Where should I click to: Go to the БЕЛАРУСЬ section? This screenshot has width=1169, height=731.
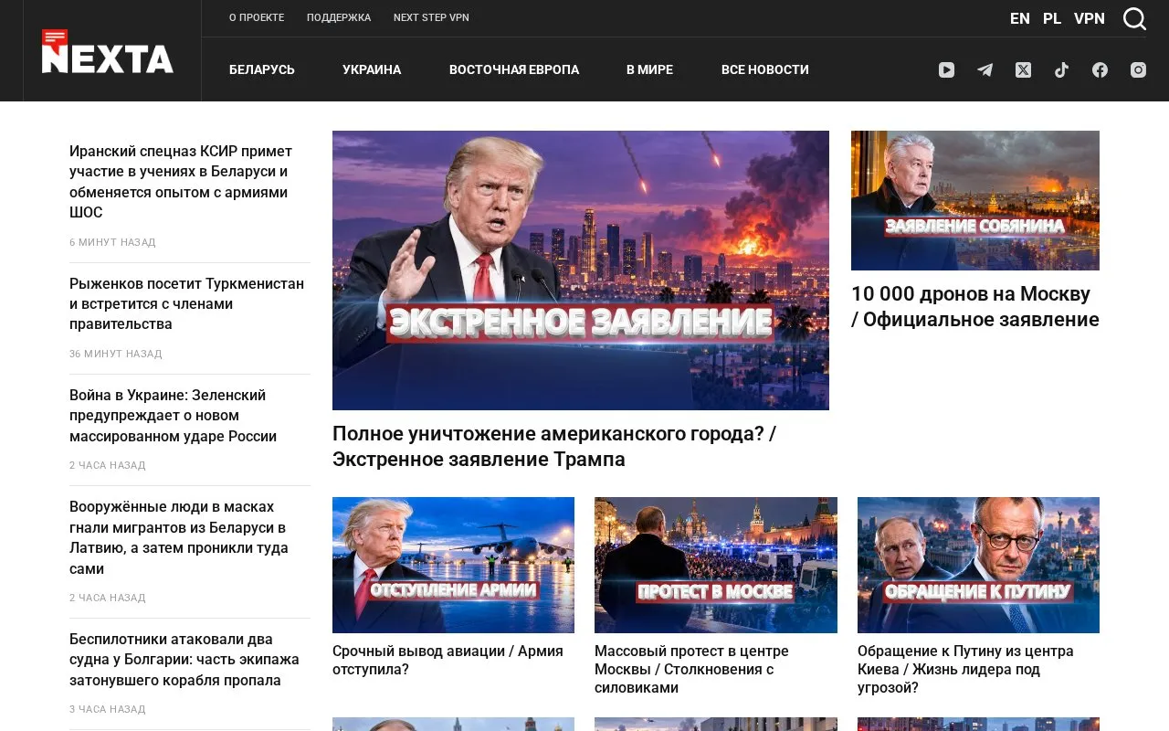(262, 69)
